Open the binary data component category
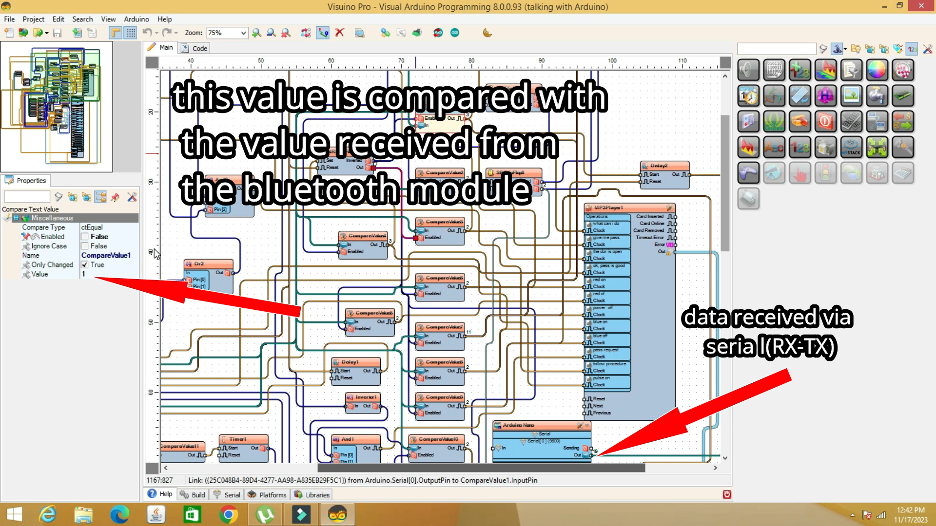 (774, 71)
